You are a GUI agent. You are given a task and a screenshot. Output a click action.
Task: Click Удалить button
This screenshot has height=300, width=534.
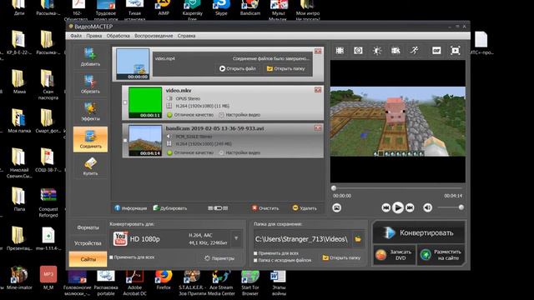click(305, 208)
